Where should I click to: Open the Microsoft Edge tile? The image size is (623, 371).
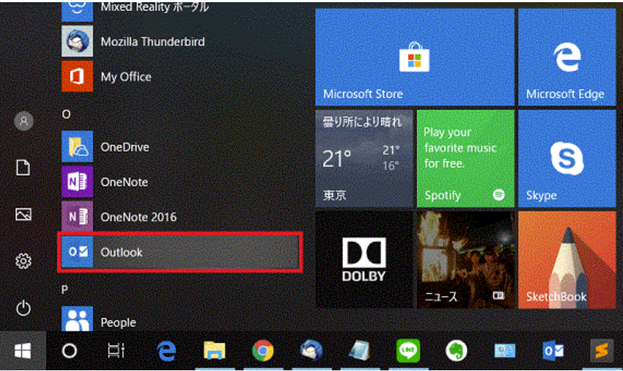(x=567, y=57)
